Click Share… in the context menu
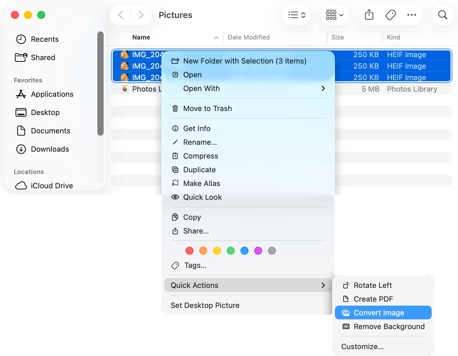The width and height of the screenshot is (458, 356). point(248,231)
